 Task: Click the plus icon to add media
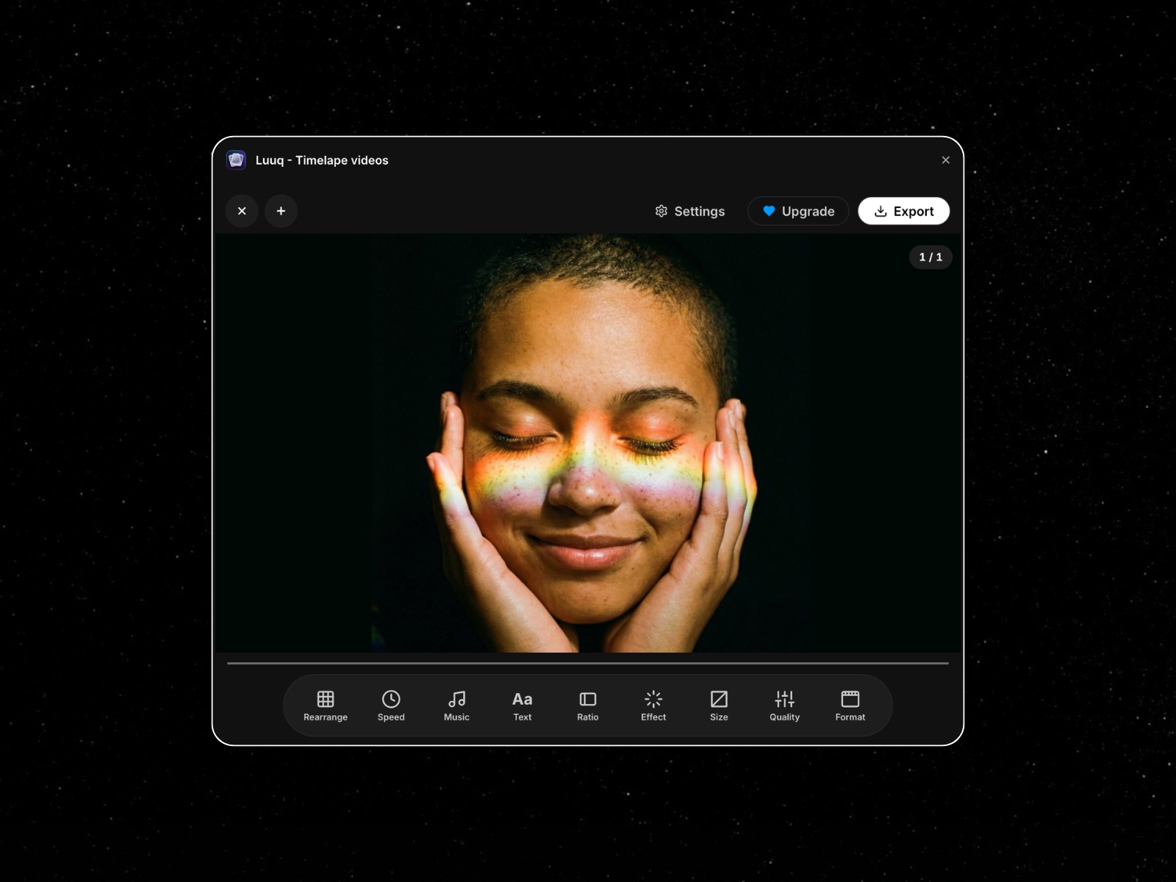281,211
